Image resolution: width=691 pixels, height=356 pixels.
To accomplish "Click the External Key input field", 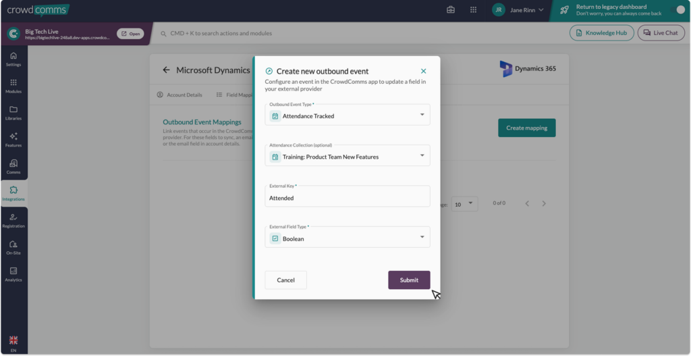I will point(348,197).
